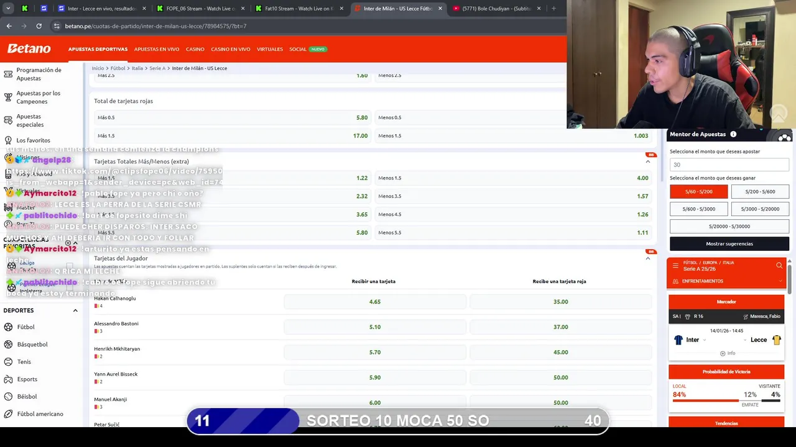Open the tab search dropdown arrow
The width and height of the screenshot is (796, 447).
tap(9, 9)
